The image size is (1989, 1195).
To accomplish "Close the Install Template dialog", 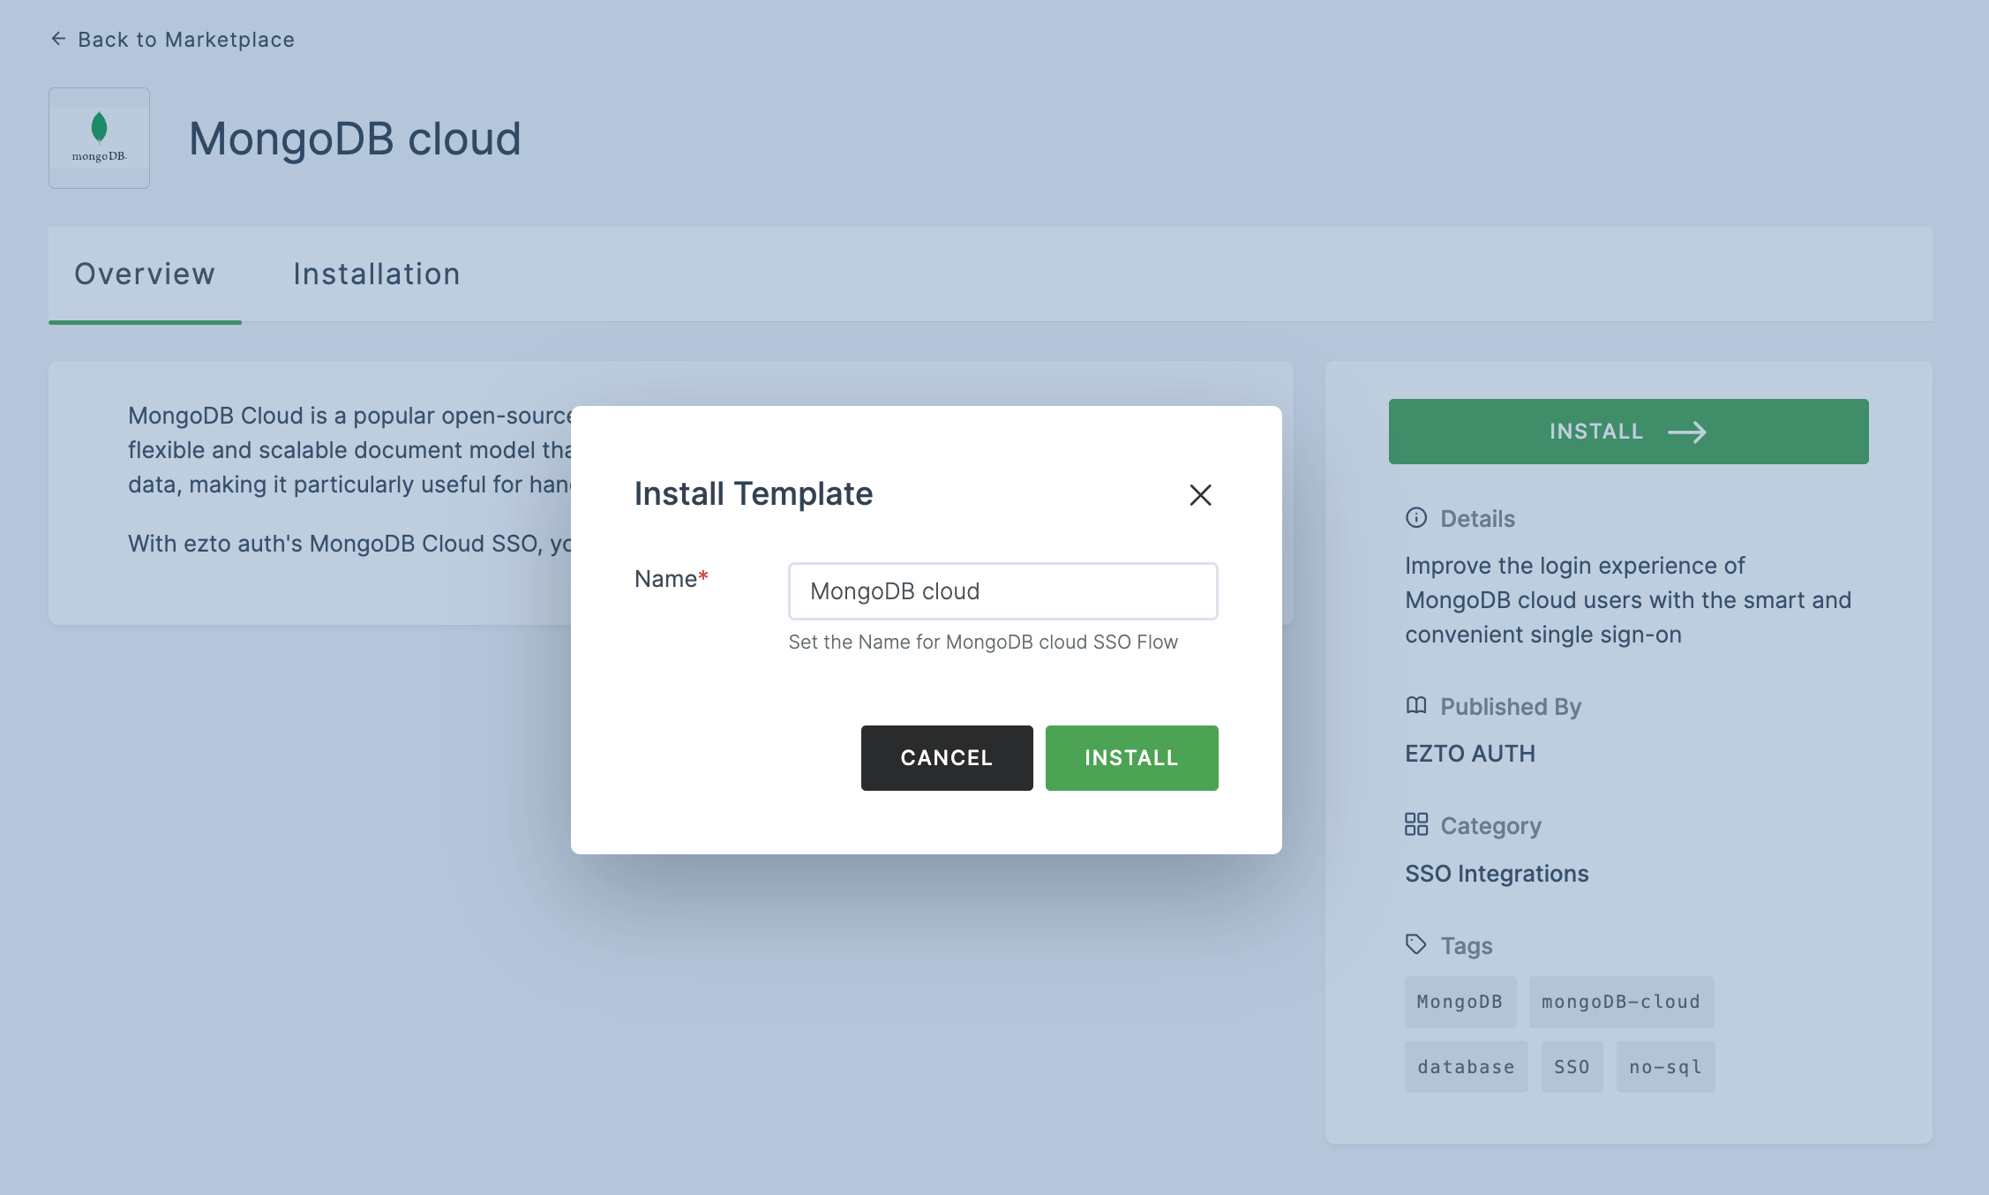I will click(x=1200, y=495).
